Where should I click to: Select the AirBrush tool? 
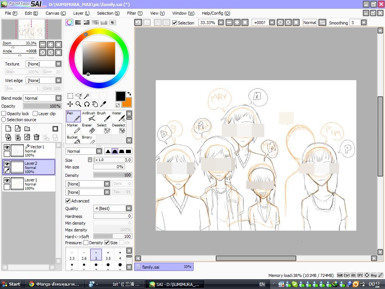click(88, 116)
